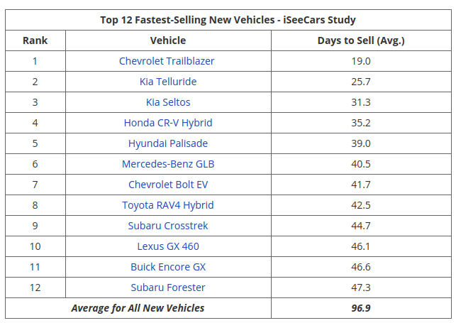Click the Rank column header
The height and width of the screenshot is (323, 456).
point(35,40)
